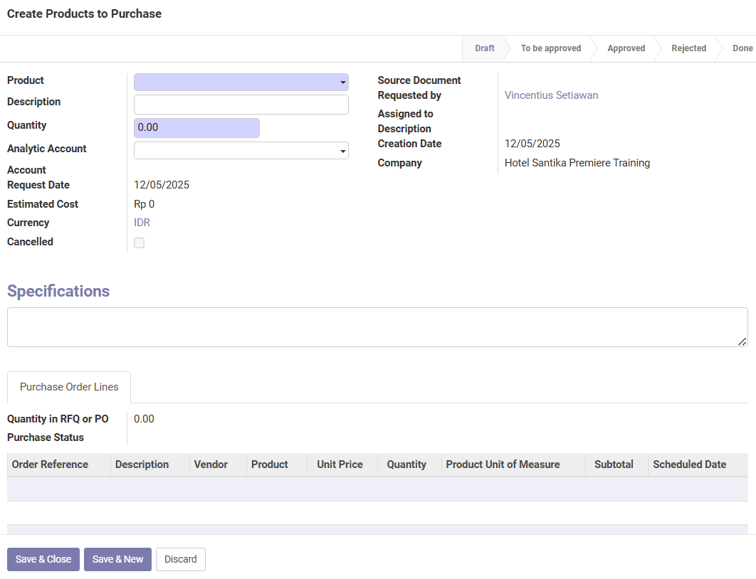Select the To be approved stage
This screenshot has width=756, height=579.
coord(550,48)
